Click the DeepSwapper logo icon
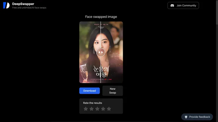Screen dimensions: 218x122 [6, 5]
